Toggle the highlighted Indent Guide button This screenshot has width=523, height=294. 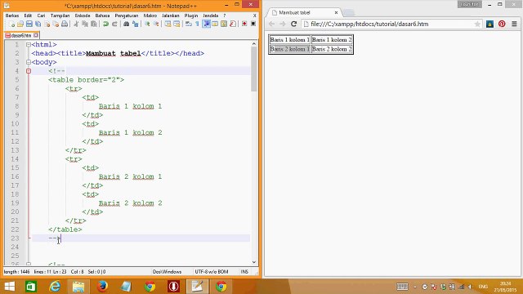pos(207,24)
